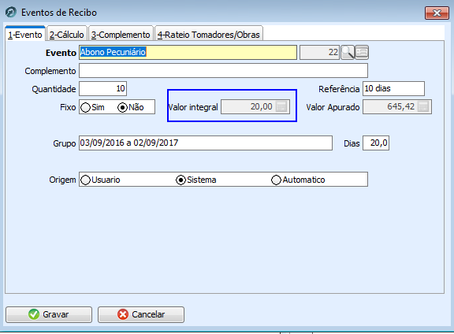Open the 3-Complemento tab
This screenshot has height=334, width=454.
point(121,35)
